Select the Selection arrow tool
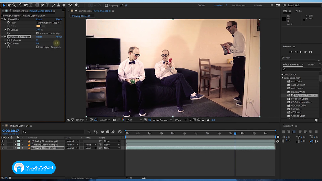The height and width of the screenshot is (181, 322). click(4, 5)
